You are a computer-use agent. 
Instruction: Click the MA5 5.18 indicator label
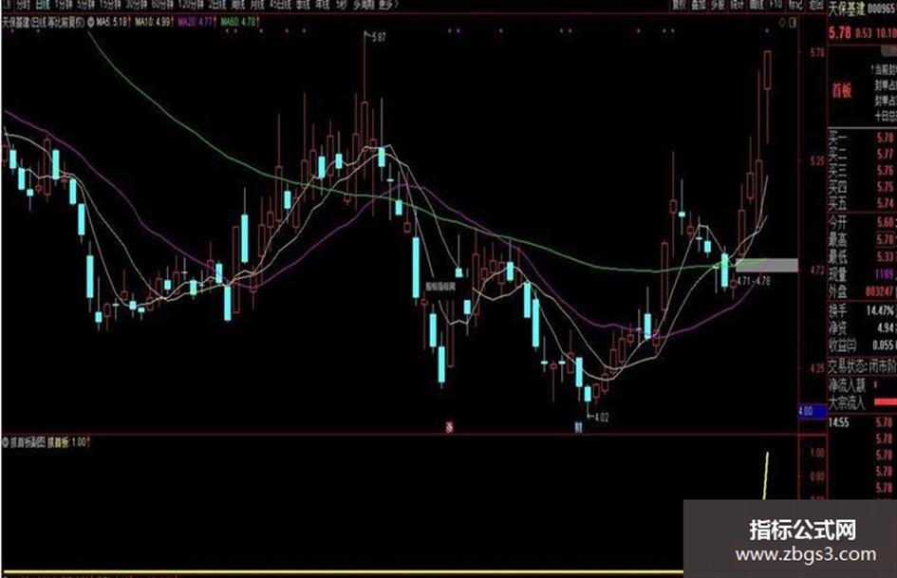tap(112, 23)
